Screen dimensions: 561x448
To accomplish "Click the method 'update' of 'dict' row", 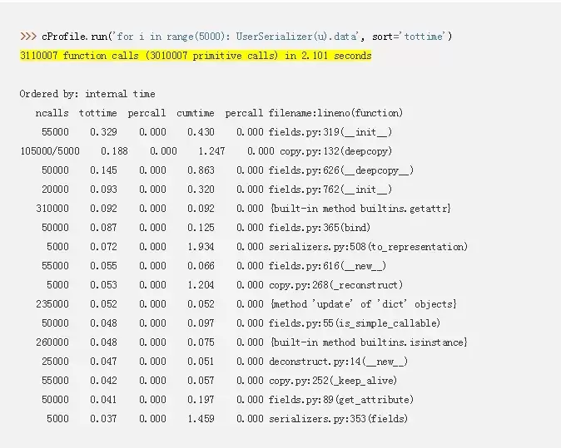I will (362, 304).
